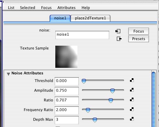159x127 pixels.
Task: Open the Focus menu
Action: [x=46, y=8]
